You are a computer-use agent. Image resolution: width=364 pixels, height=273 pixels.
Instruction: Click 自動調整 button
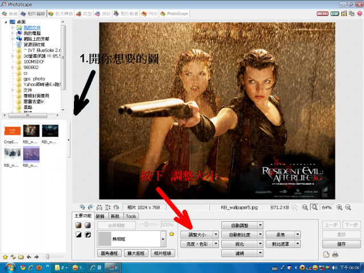tap(239, 225)
